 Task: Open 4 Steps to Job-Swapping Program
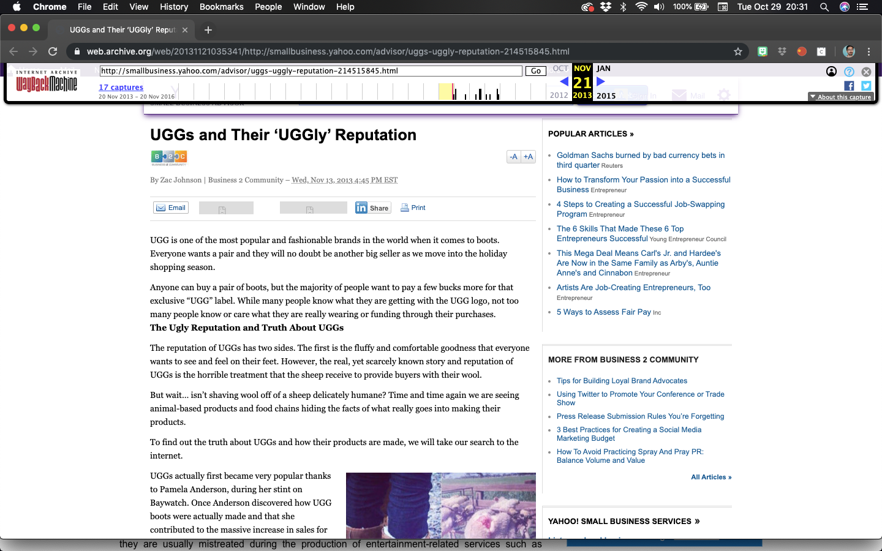pos(641,209)
